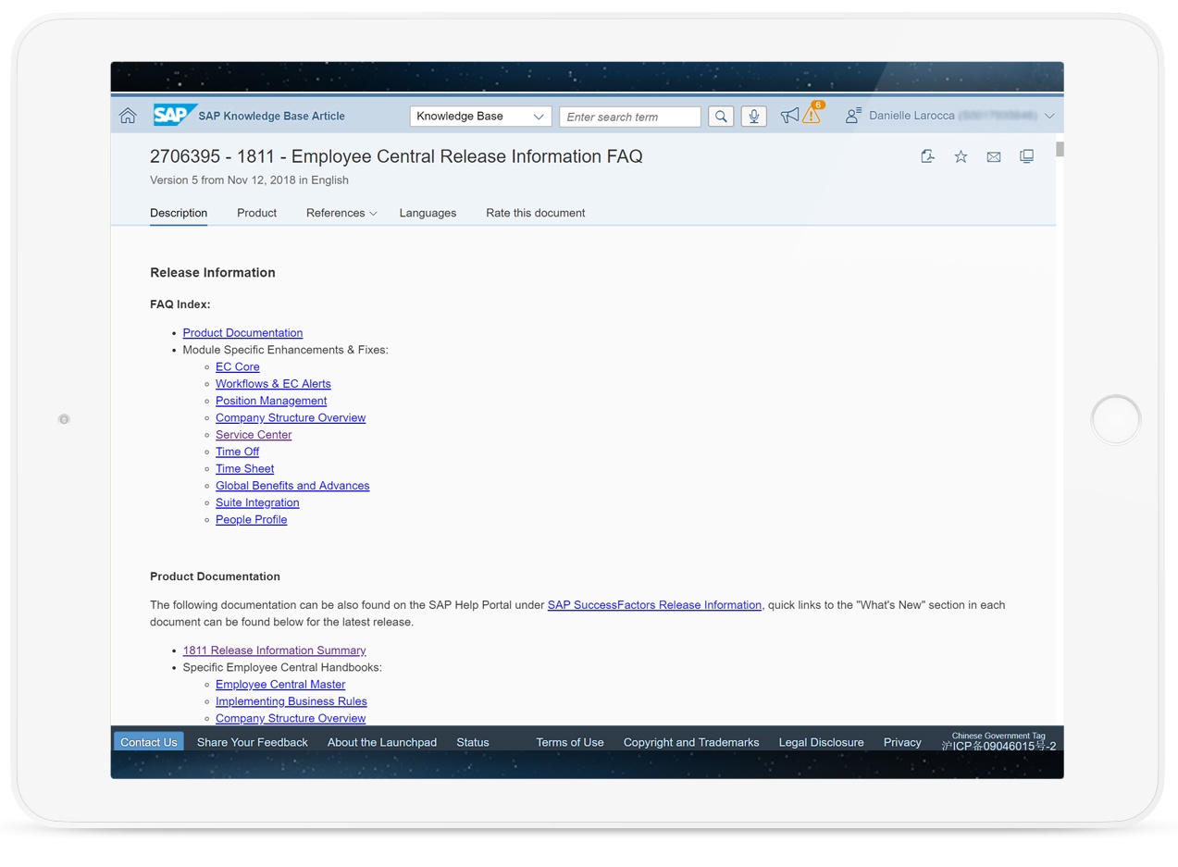The height and width of the screenshot is (867, 1178).
Task: Open Employee Central Master handbook link
Action: click(x=280, y=685)
